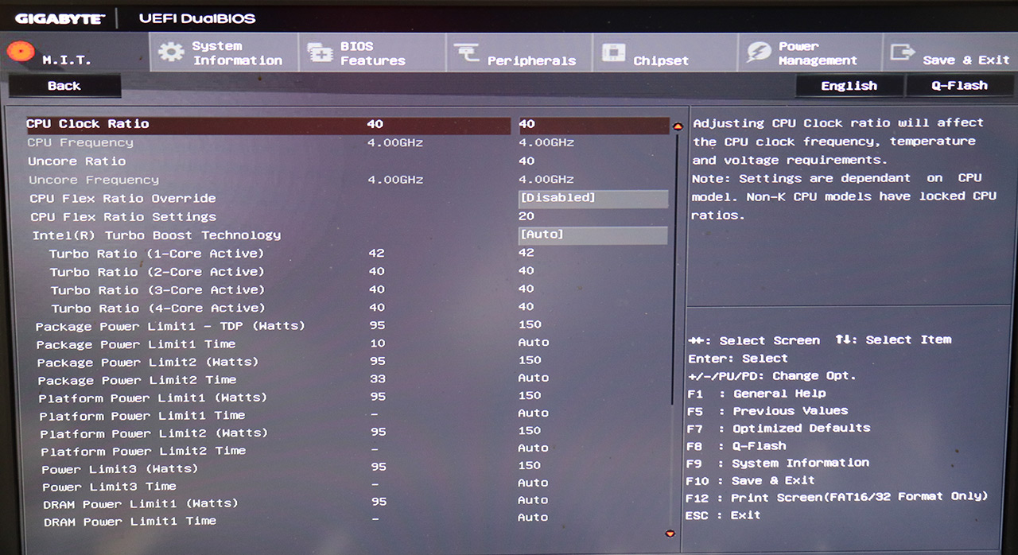Open the Power Management tab

click(x=810, y=53)
